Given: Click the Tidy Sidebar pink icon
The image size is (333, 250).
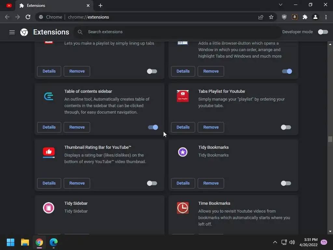Looking at the screenshot, I should pos(49,208).
